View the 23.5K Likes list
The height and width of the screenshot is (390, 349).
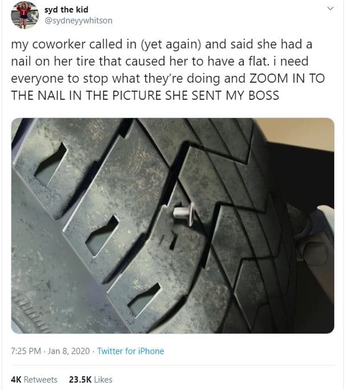tap(91, 380)
